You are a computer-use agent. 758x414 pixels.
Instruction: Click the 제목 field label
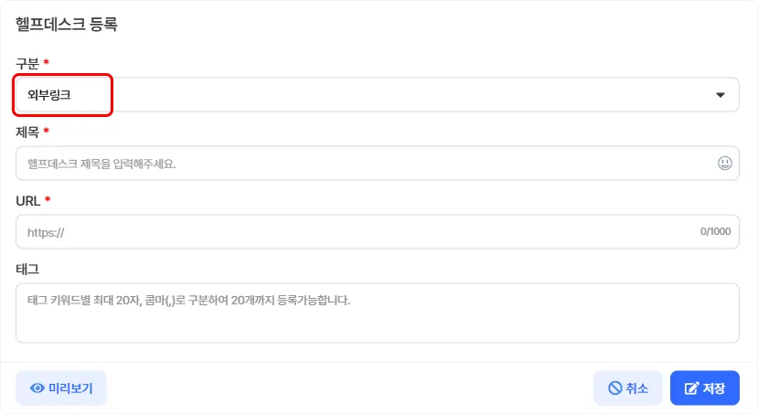27,132
